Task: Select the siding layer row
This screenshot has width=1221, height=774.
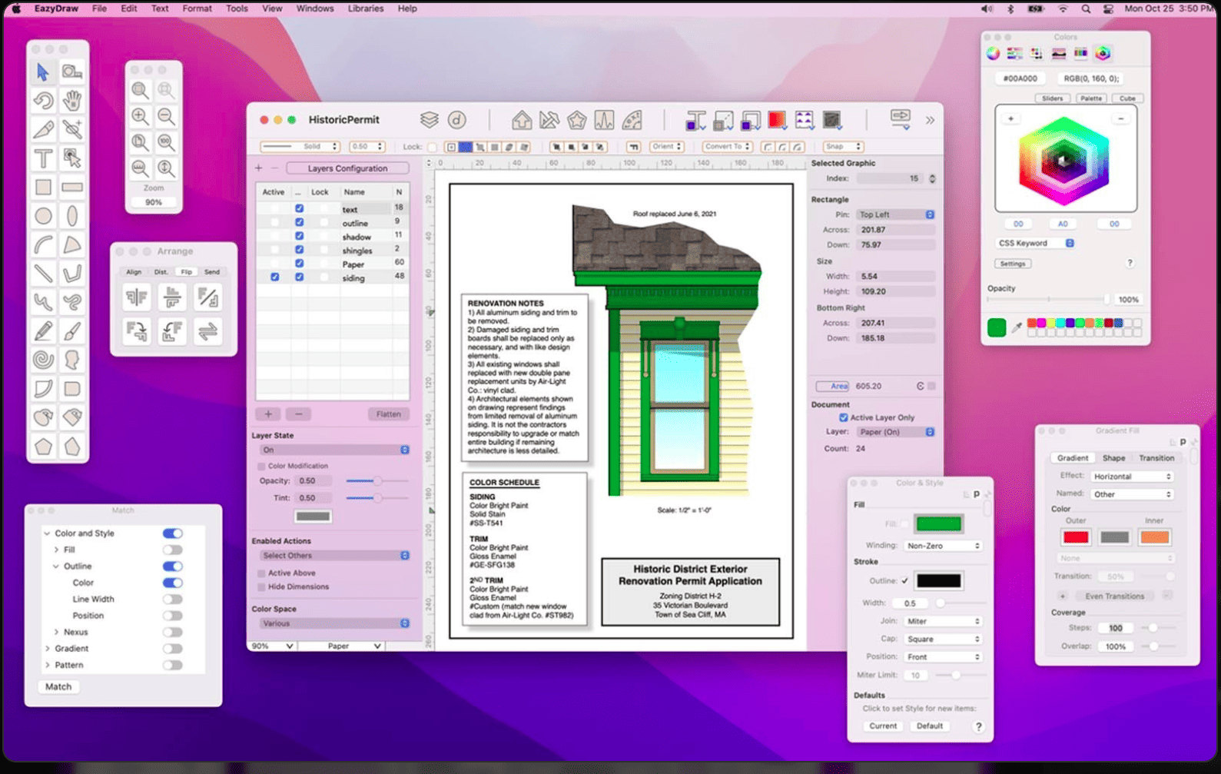Action: coord(334,277)
